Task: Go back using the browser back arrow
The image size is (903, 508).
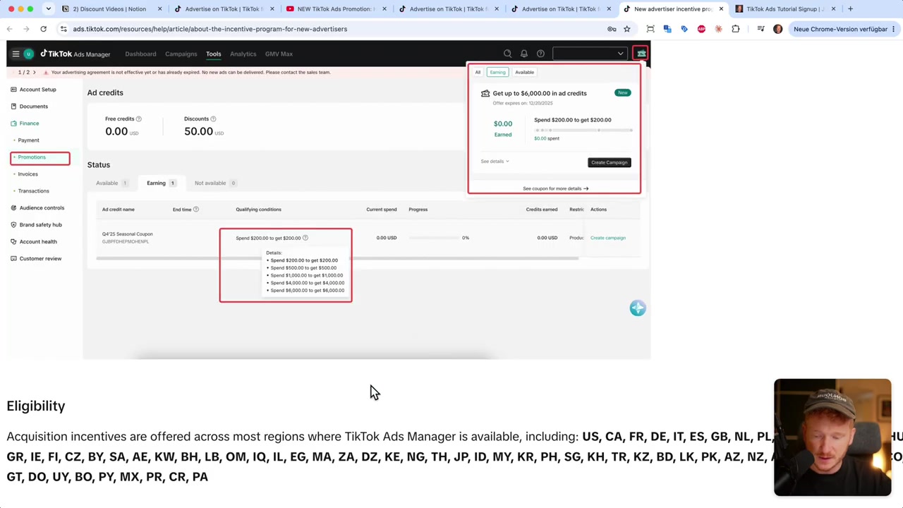Action: click(9, 29)
